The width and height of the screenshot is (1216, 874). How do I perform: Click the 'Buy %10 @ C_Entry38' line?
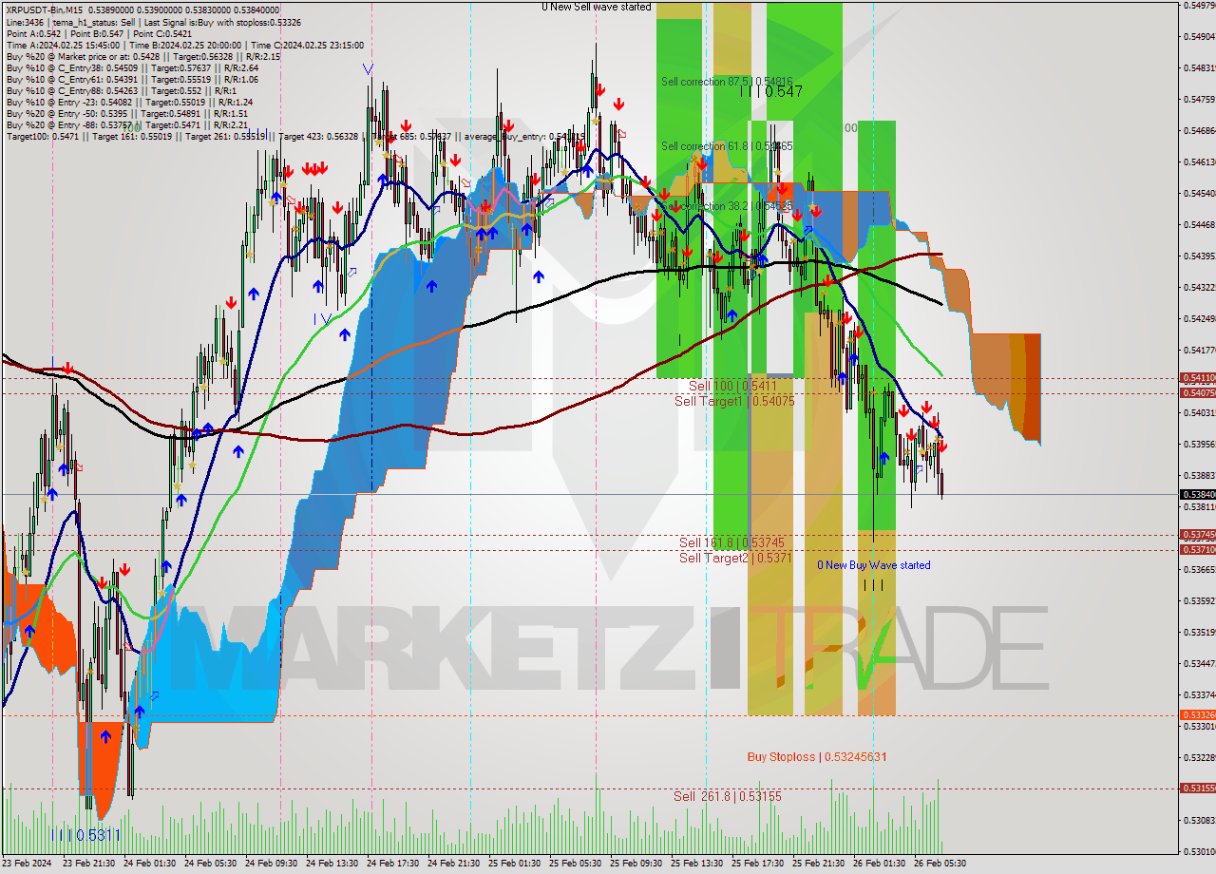tap(131, 67)
